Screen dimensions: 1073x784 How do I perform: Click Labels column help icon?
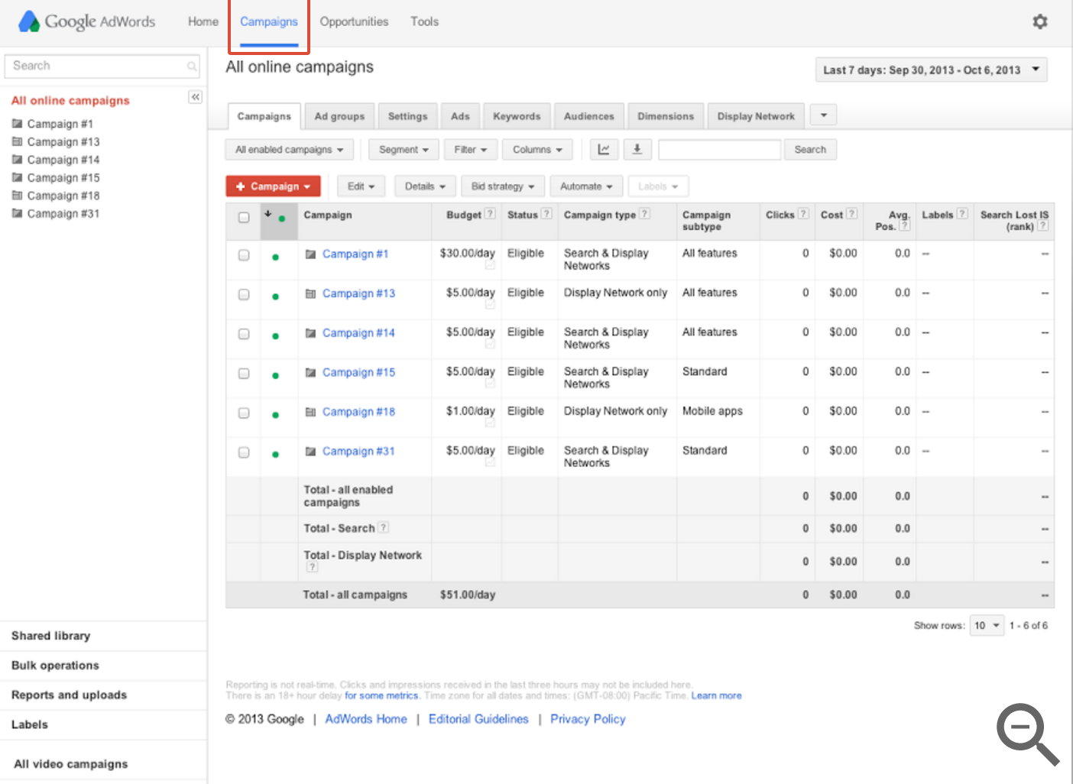pos(962,214)
